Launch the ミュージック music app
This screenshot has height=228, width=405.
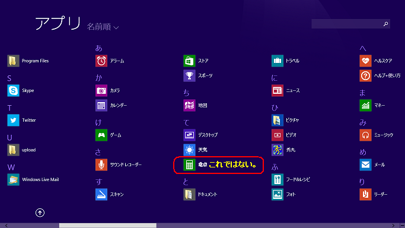pyautogui.click(x=365, y=135)
